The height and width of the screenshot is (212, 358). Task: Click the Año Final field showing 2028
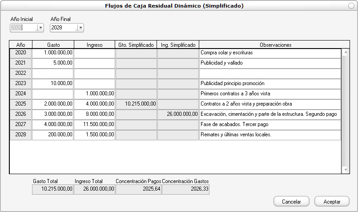click(63, 28)
